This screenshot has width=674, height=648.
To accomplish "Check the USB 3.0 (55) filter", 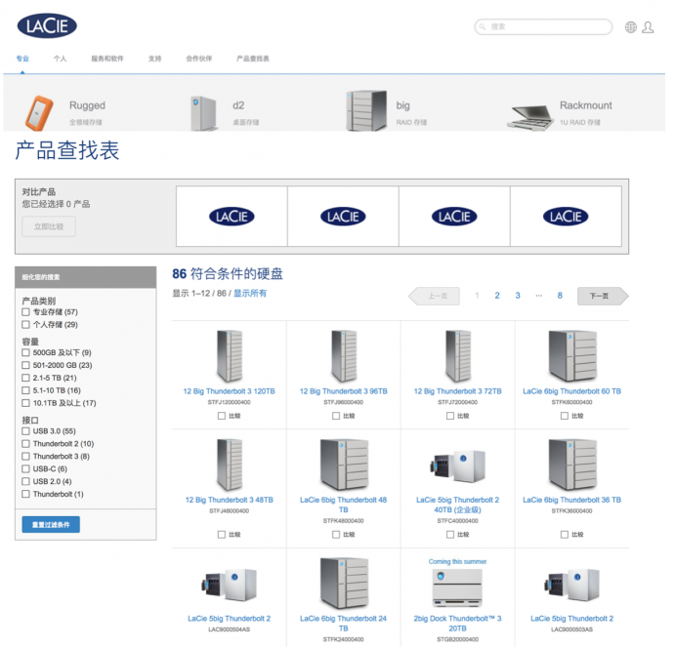I will coord(25,431).
